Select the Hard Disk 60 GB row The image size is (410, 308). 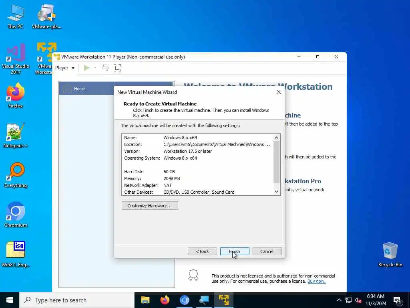(x=198, y=172)
